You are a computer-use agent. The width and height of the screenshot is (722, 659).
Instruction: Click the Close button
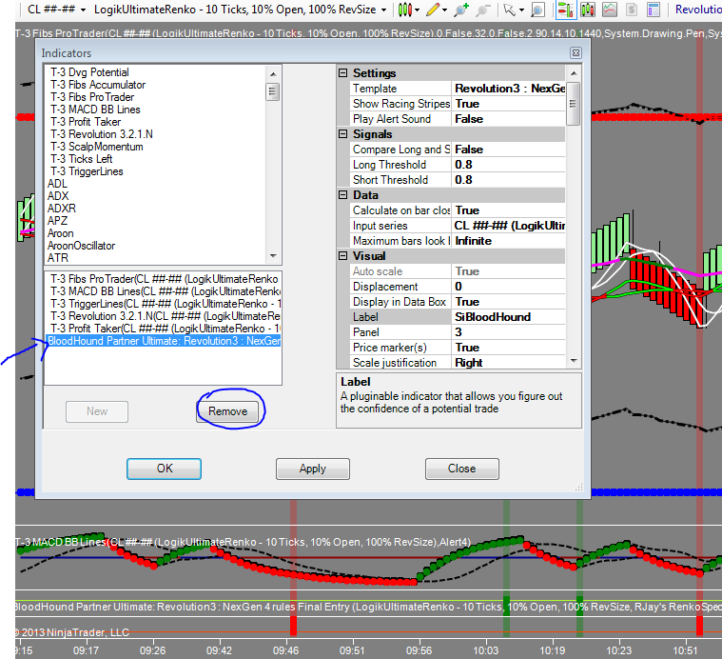click(462, 469)
